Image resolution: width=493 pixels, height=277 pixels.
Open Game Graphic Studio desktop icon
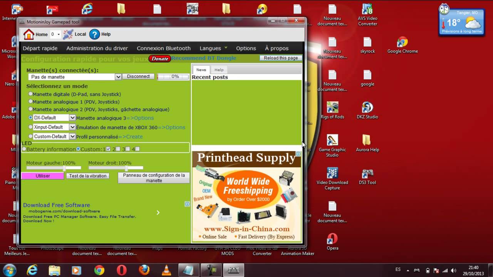pyautogui.click(x=332, y=146)
